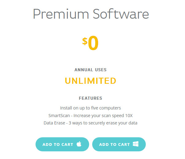185x159 pixels.
Task: Select the FEATURES section label
Action: pyautogui.click(x=90, y=98)
